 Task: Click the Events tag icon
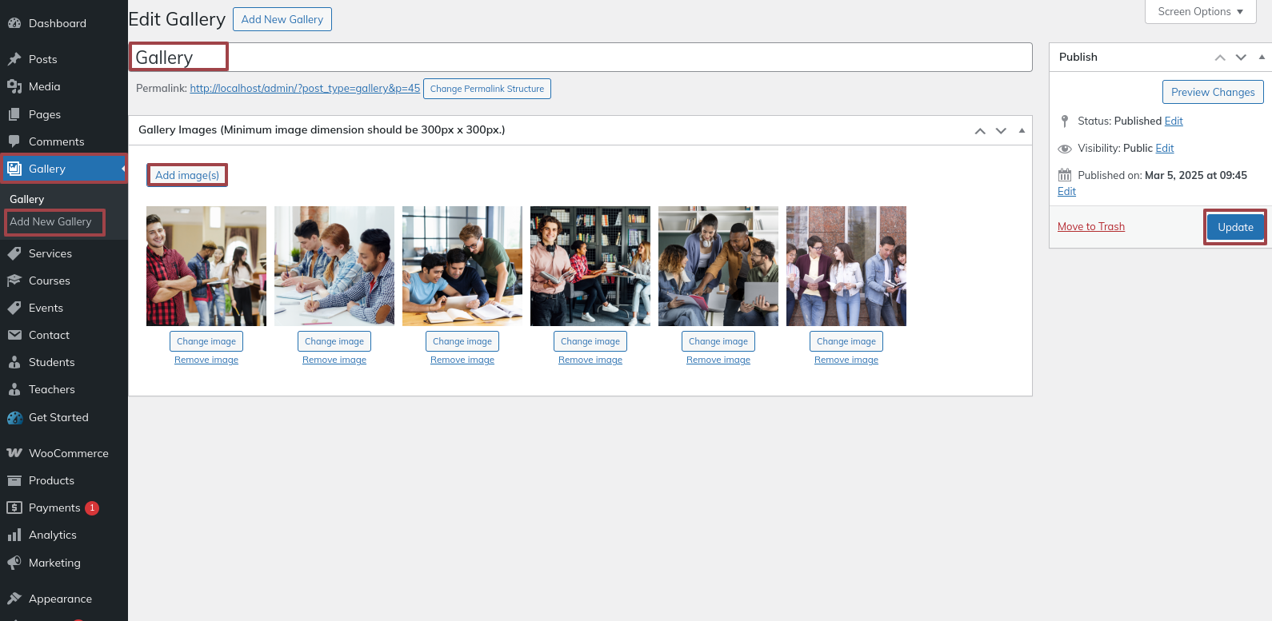click(14, 308)
